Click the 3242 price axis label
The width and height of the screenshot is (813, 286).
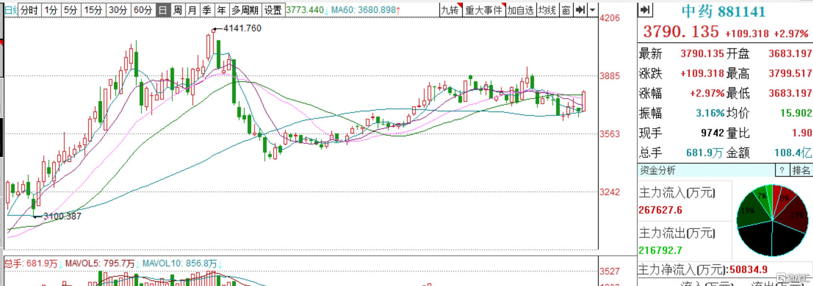click(x=610, y=192)
